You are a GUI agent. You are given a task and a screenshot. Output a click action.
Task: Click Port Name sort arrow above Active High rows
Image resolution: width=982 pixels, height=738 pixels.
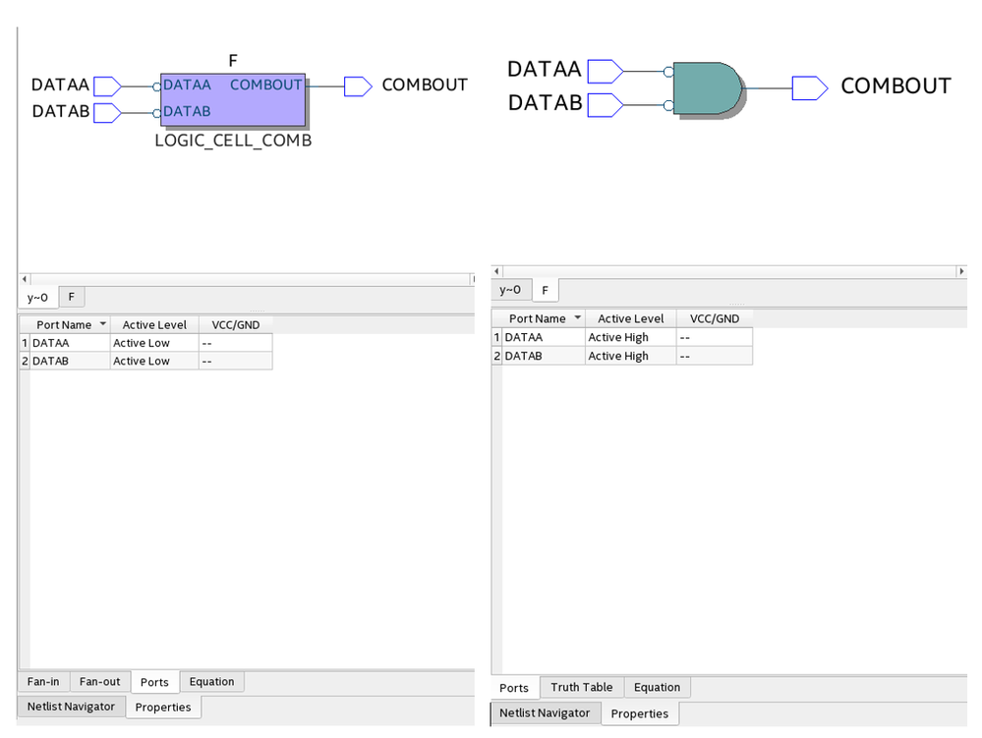[x=576, y=318]
